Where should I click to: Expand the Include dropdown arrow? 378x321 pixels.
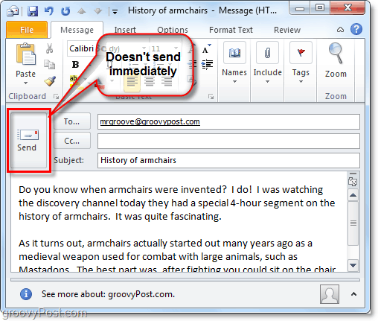[x=267, y=82]
